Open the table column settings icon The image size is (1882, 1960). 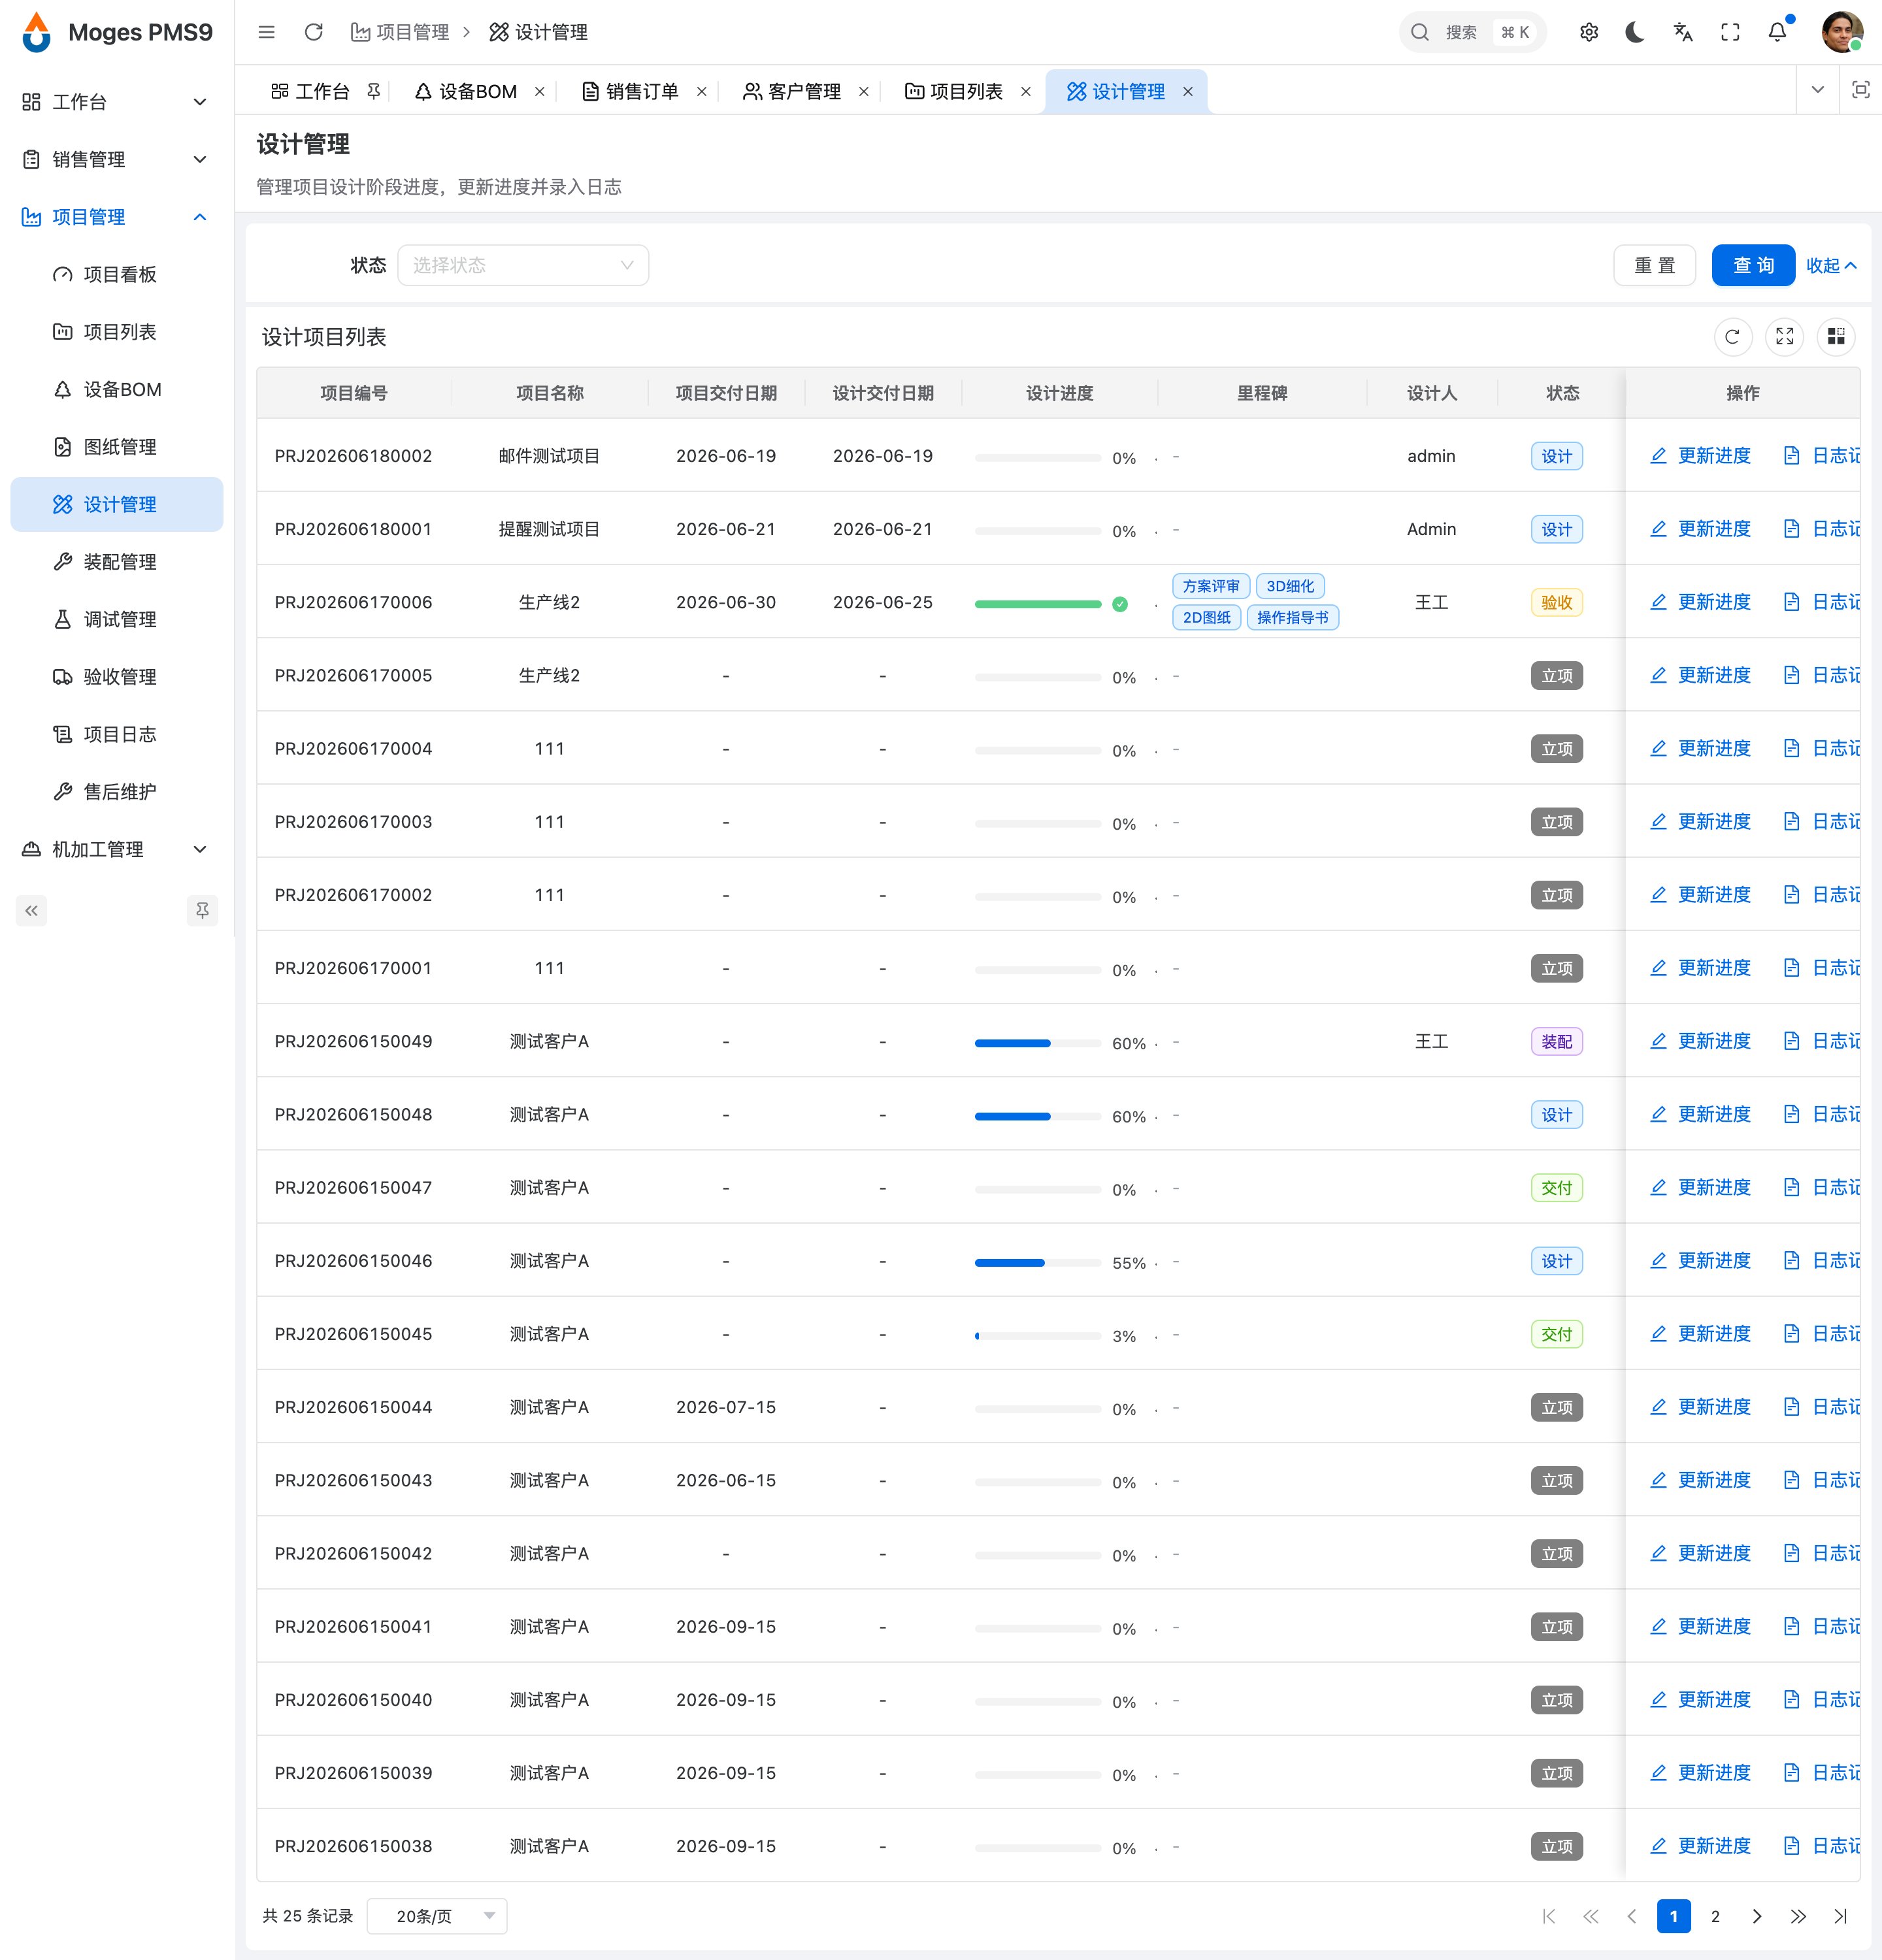pyautogui.click(x=1836, y=337)
